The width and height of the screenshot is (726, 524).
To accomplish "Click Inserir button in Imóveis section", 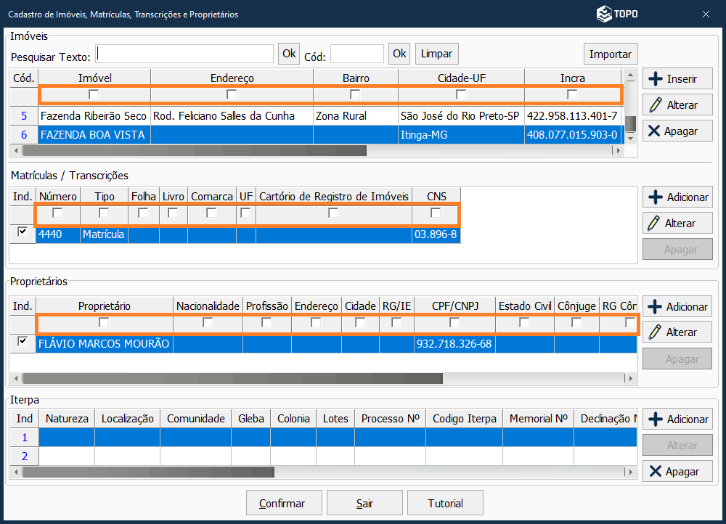I will pyautogui.click(x=677, y=79).
